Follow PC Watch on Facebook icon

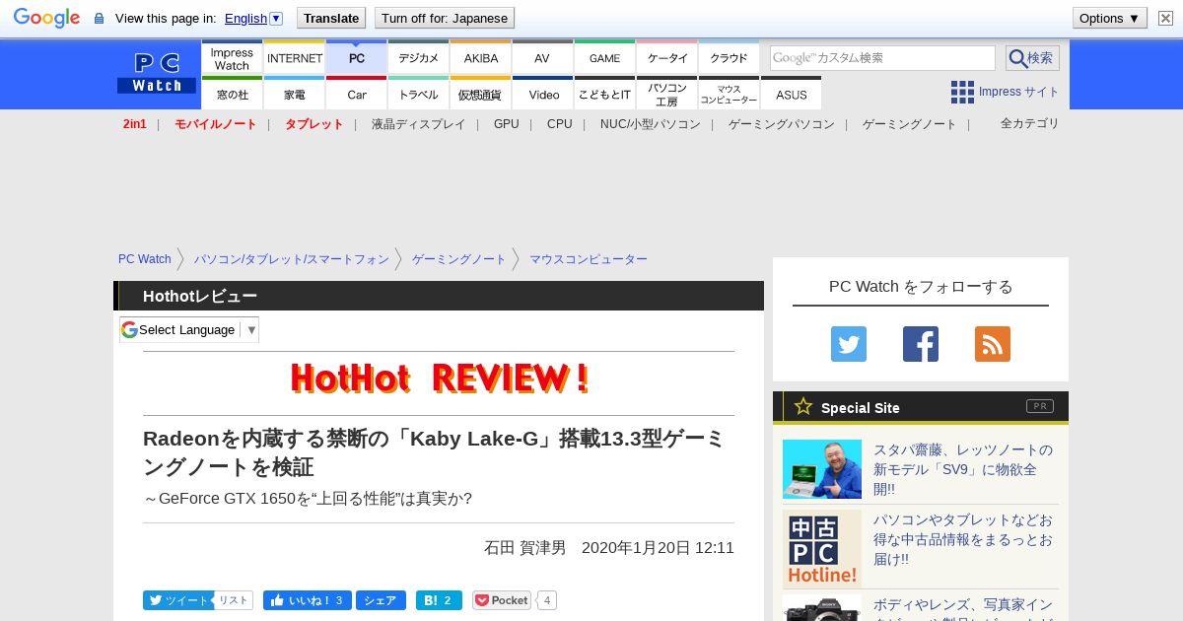(x=921, y=344)
